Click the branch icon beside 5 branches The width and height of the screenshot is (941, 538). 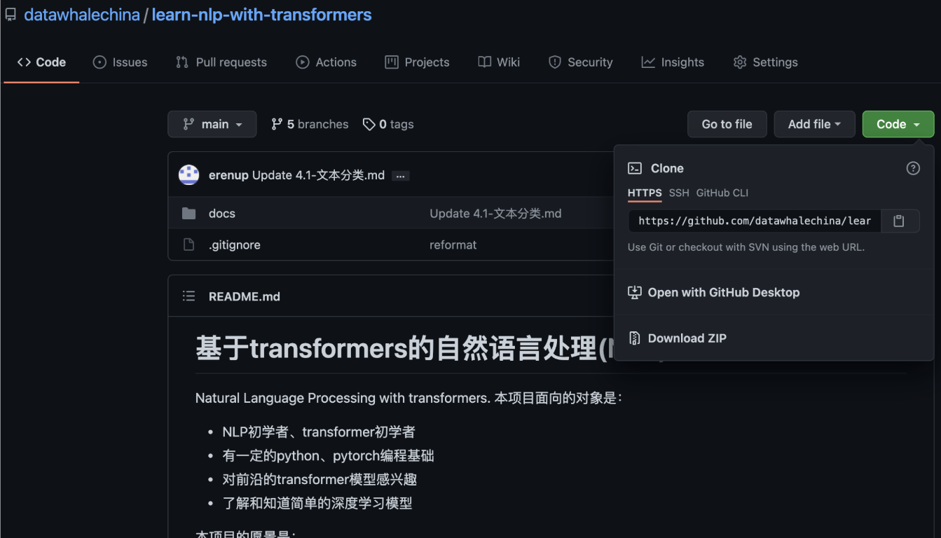point(277,124)
